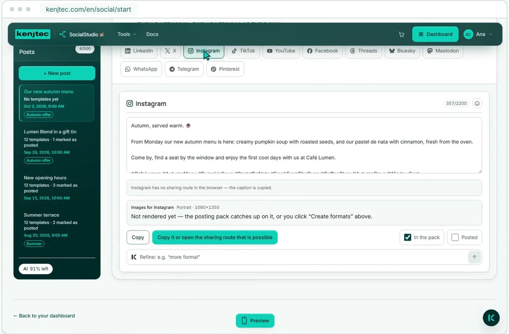Screen dimensions: 509x334
Task: Uncheck the In the pack checkbox
Action: click(408, 237)
